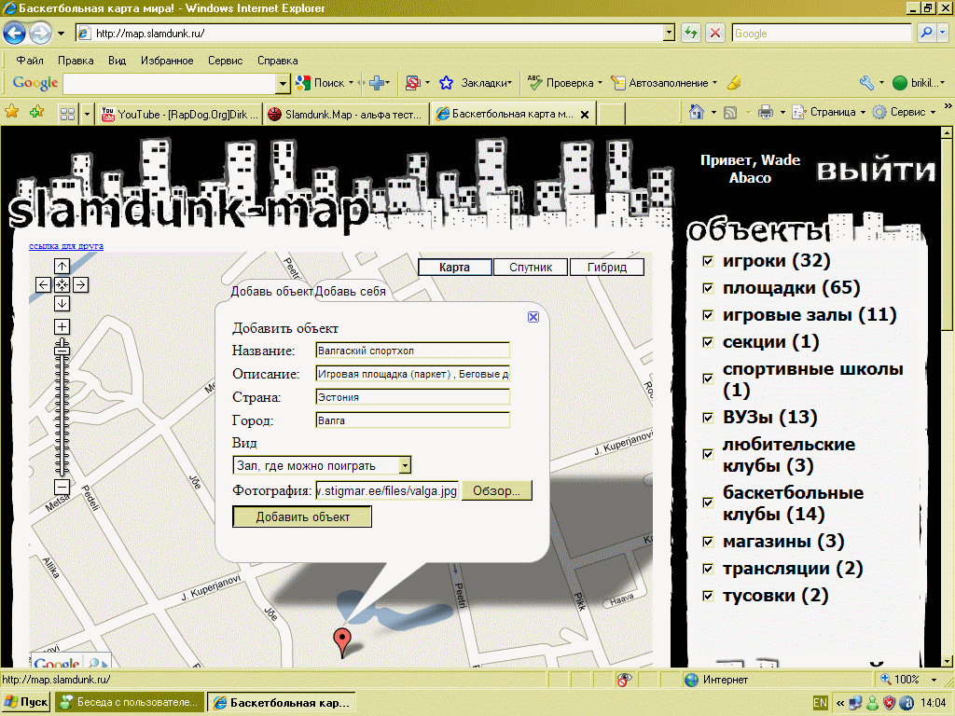Open the Файл menu
Viewport: 955px width, 716px height.
pyautogui.click(x=30, y=61)
